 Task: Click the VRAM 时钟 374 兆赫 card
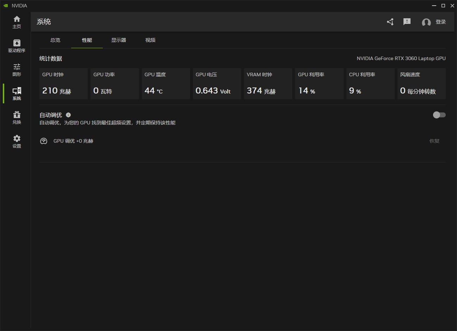point(268,84)
